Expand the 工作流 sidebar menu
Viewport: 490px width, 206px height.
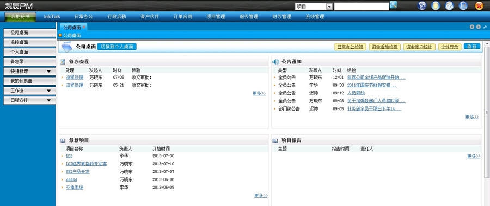click(29, 91)
